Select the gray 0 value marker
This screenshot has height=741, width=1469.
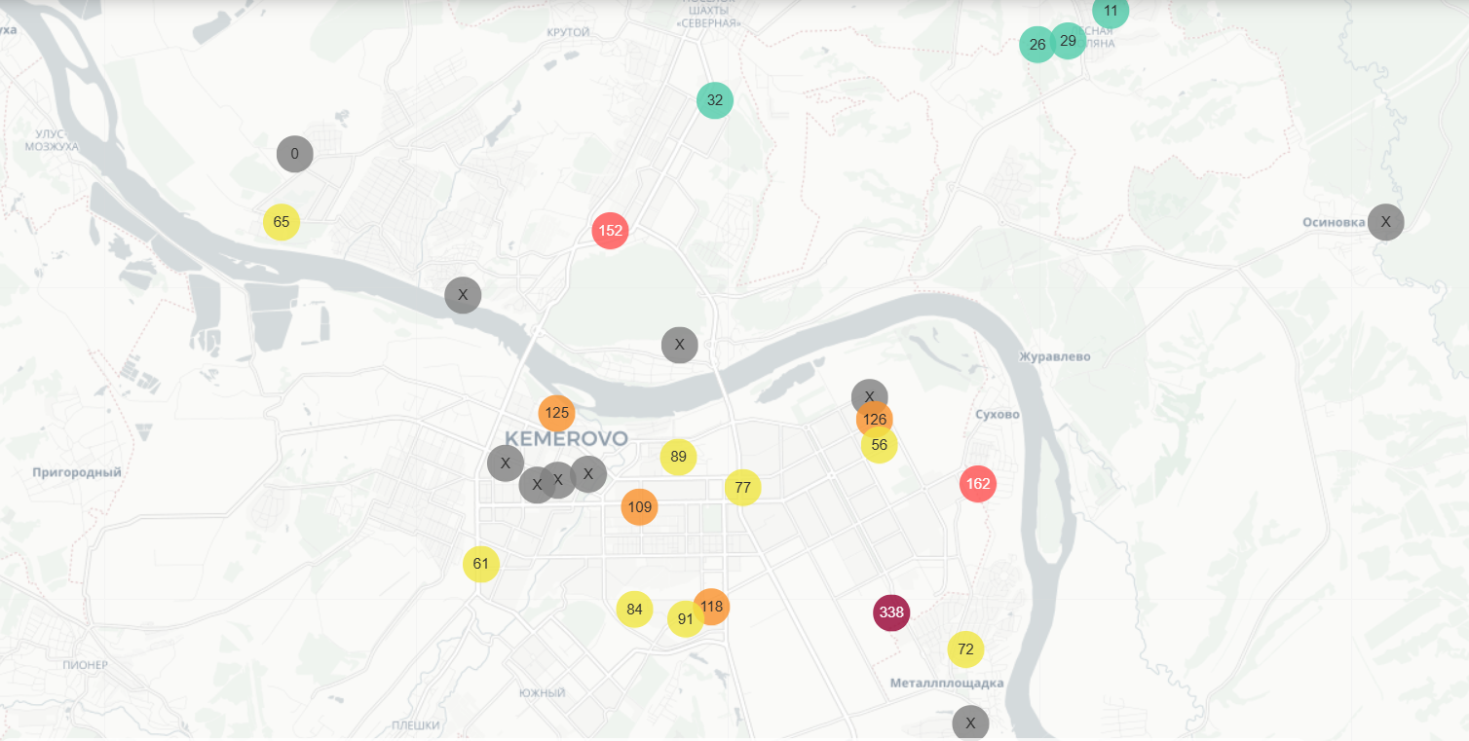(294, 154)
